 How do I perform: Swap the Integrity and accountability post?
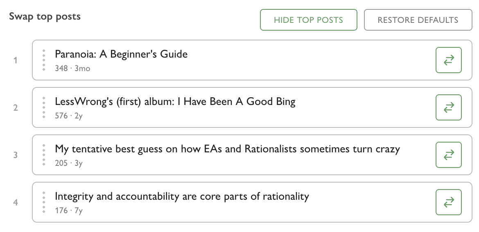448,202
